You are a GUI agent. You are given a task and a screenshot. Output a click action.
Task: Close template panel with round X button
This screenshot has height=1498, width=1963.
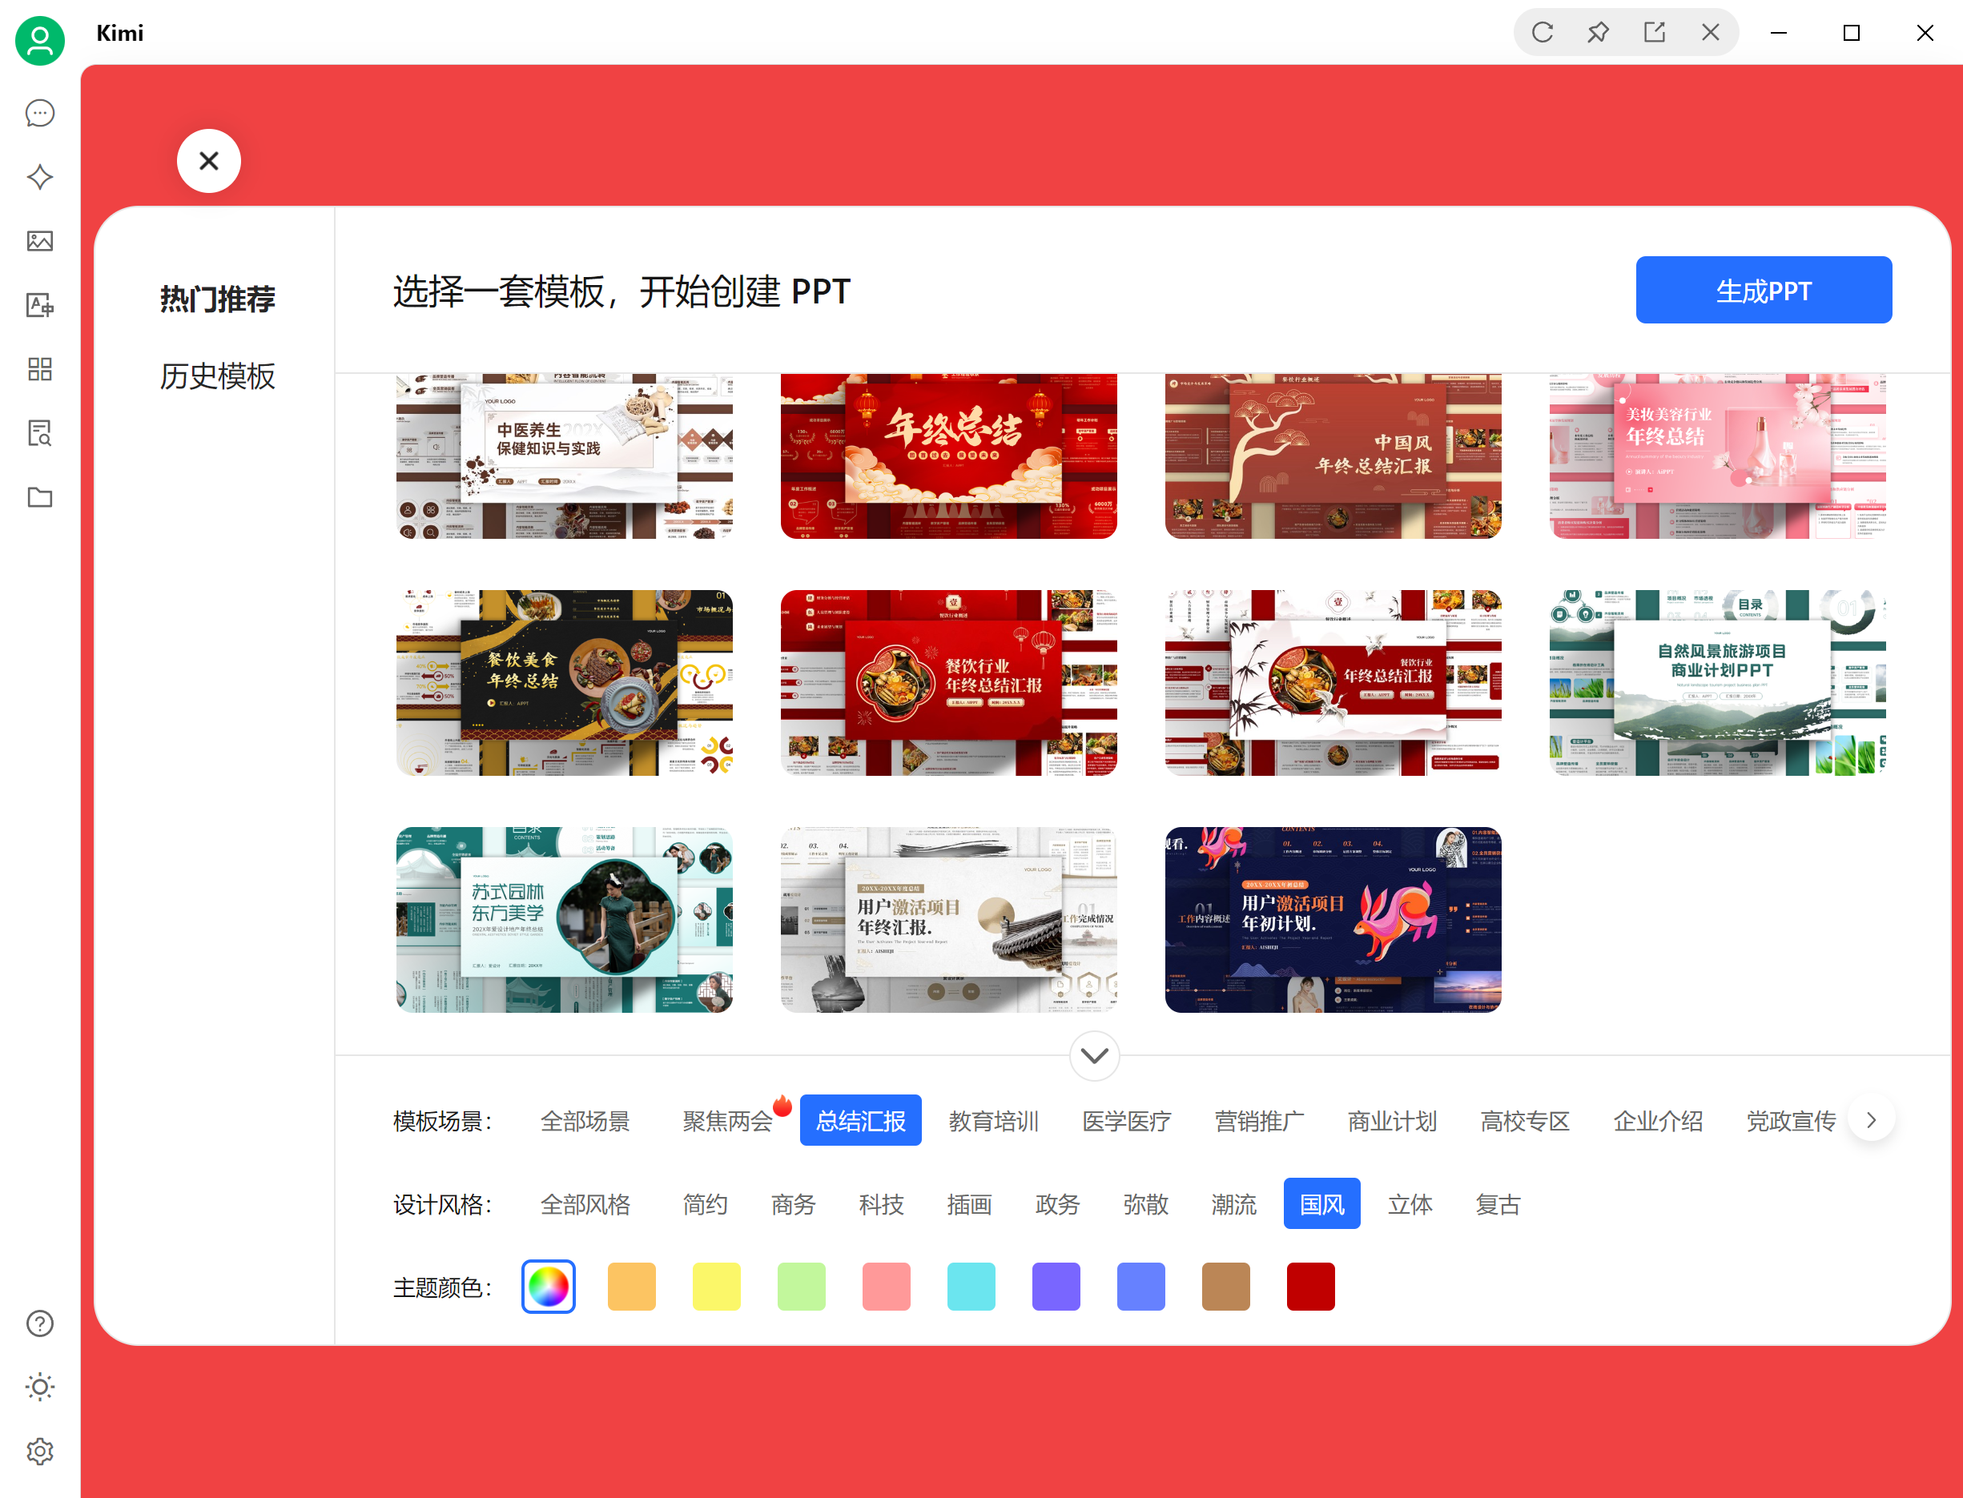(x=209, y=162)
